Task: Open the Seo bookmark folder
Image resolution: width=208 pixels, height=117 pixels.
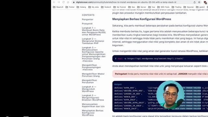Action: coord(132,7)
